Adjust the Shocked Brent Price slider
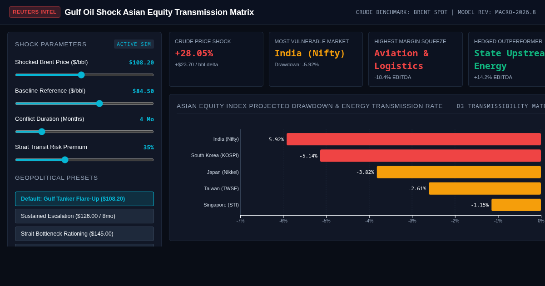Image resolution: width=545 pixels, height=286 pixels. tap(84, 75)
